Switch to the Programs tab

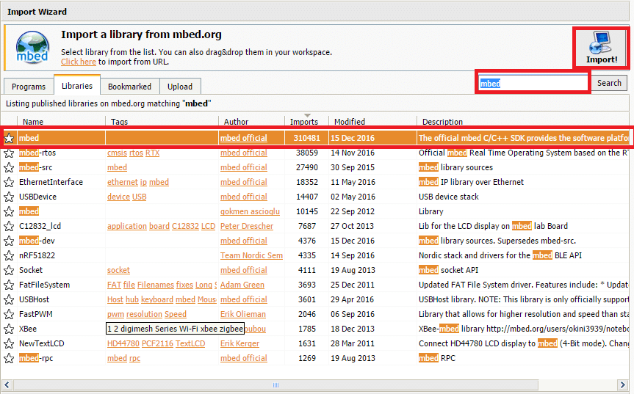tap(29, 87)
